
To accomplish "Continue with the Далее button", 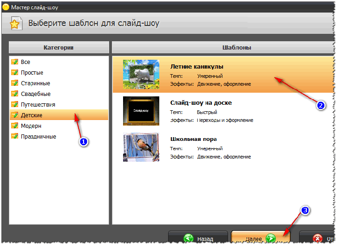I will click(x=261, y=238).
